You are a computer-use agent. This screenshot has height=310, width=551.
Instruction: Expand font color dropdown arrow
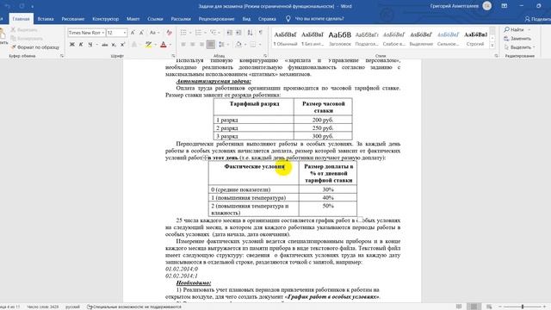(x=170, y=45)
